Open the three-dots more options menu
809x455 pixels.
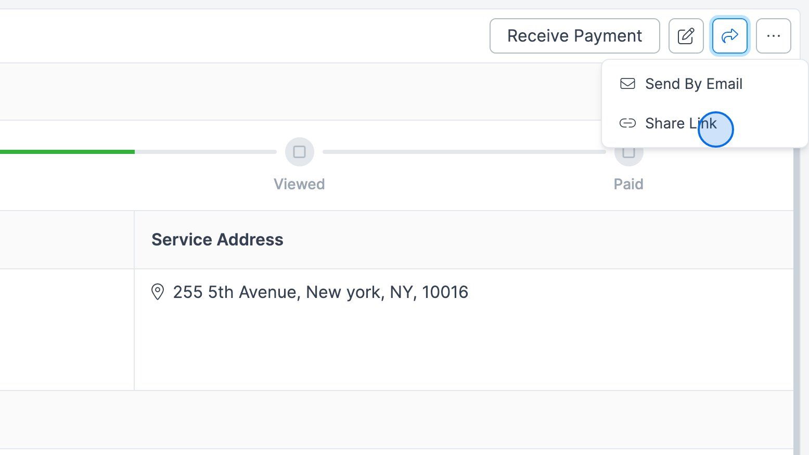point(773,36)
